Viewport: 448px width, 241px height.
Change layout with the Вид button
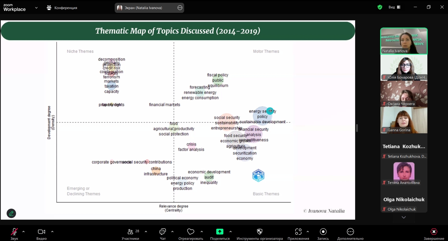tap(394, 7)
